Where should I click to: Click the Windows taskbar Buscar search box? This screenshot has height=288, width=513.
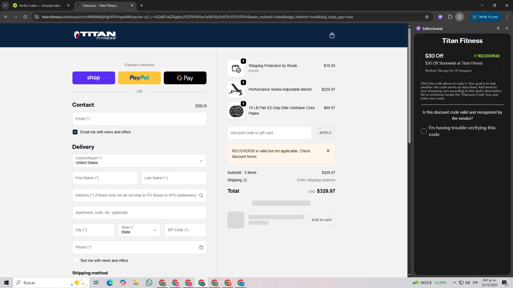coord(51,283)
